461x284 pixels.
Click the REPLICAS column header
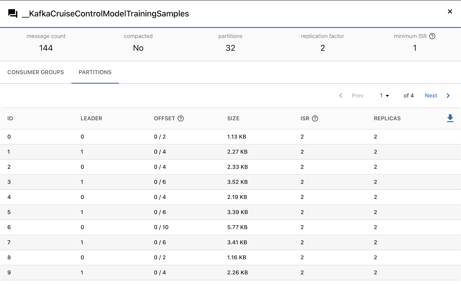point(387,118)
